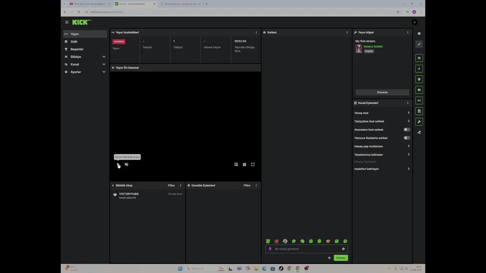The image size is (486, 273).
Task: Open picture-in-picture for stream preview
Action: [x=236, y=165]
